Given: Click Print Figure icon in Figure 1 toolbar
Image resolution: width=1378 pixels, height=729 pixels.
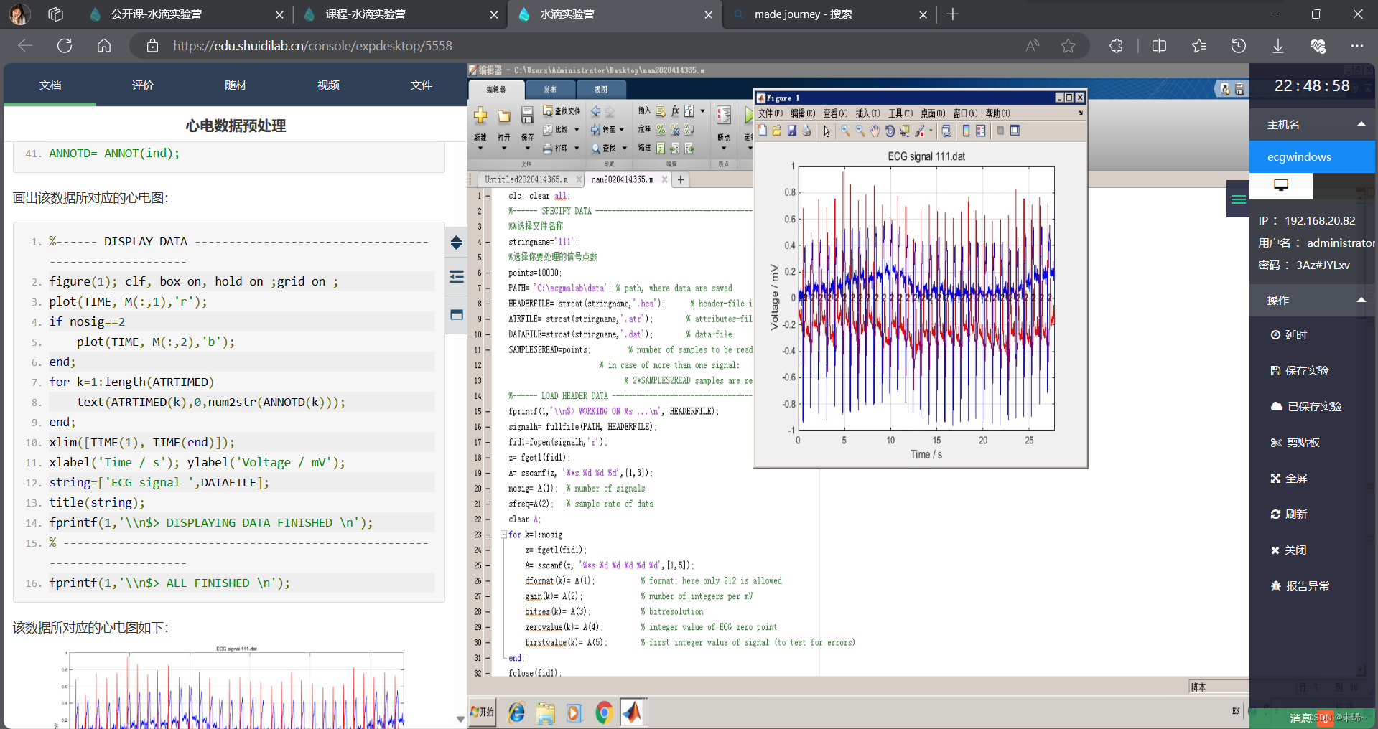Looking at the screenshot, I should pyautogui.click(x=806, y=131).
